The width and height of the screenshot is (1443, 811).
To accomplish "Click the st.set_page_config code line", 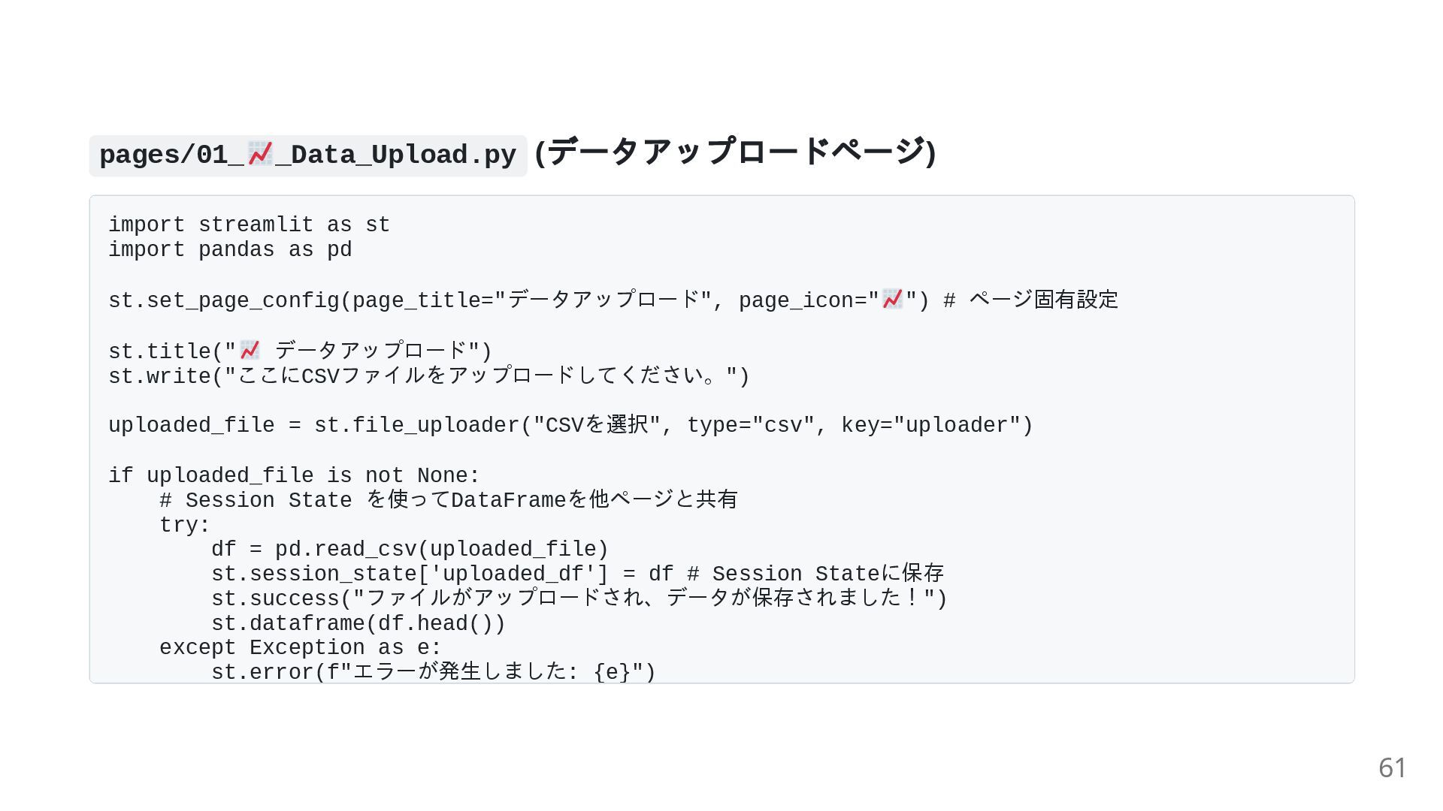I will (613, 300).
